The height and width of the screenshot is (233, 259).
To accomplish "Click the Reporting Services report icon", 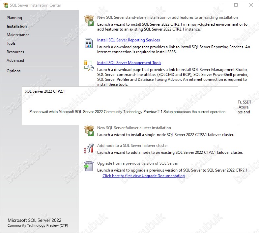I will tap(89, 43).
